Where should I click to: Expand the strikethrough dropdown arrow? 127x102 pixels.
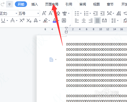point(17,20)
